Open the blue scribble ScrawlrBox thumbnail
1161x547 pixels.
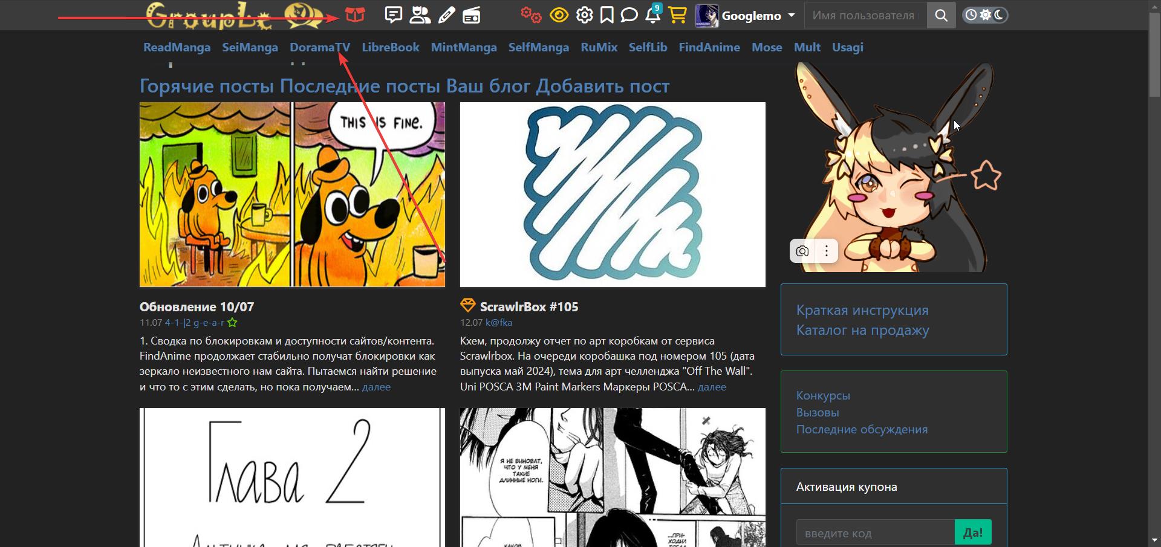point(613,194)
